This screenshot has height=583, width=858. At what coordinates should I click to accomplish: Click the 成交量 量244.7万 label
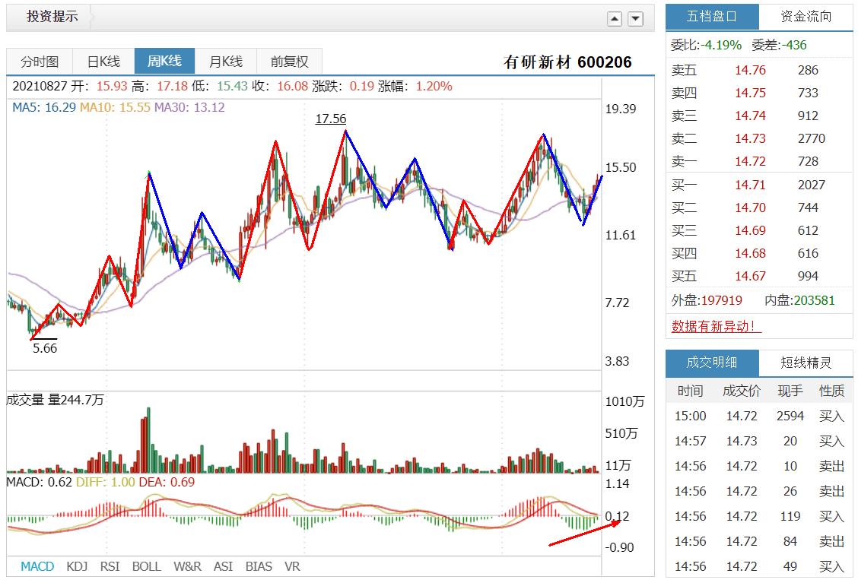[56, 401]
